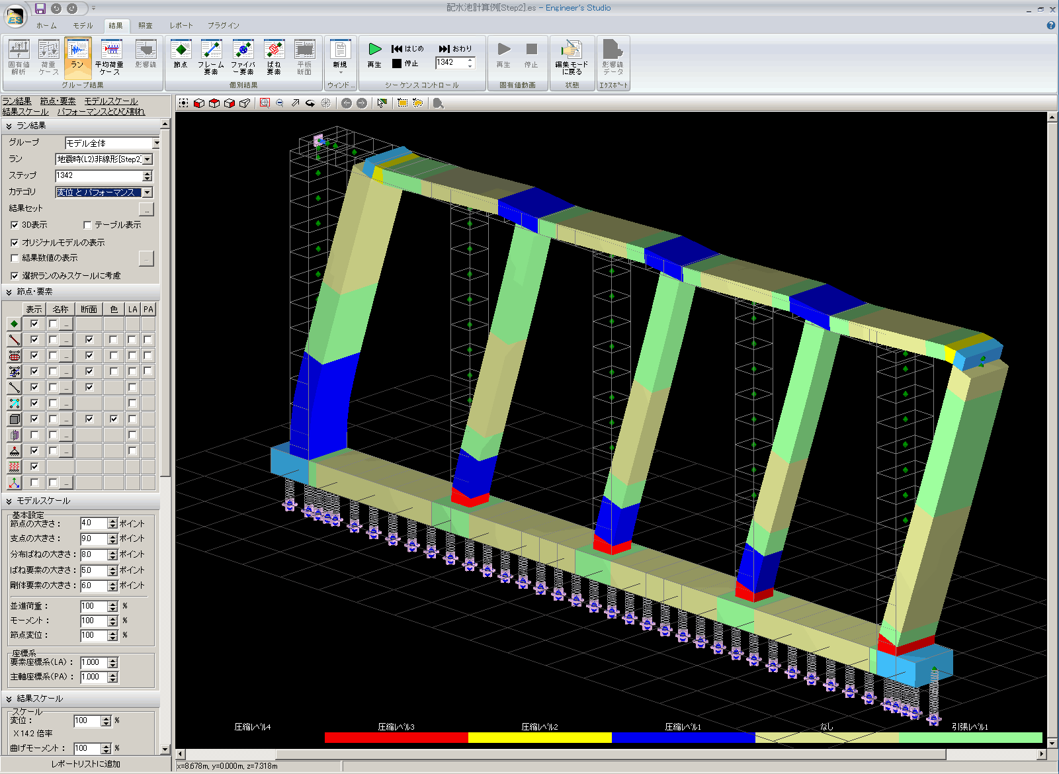Image resolution: width=1059 pixels, height=774 pixels.
Task: Click zoom out magnifier in view toolbar
Action: 280,103
